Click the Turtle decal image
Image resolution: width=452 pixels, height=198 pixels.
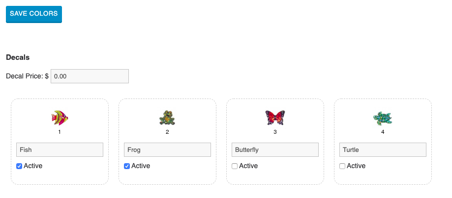point(382,118)
